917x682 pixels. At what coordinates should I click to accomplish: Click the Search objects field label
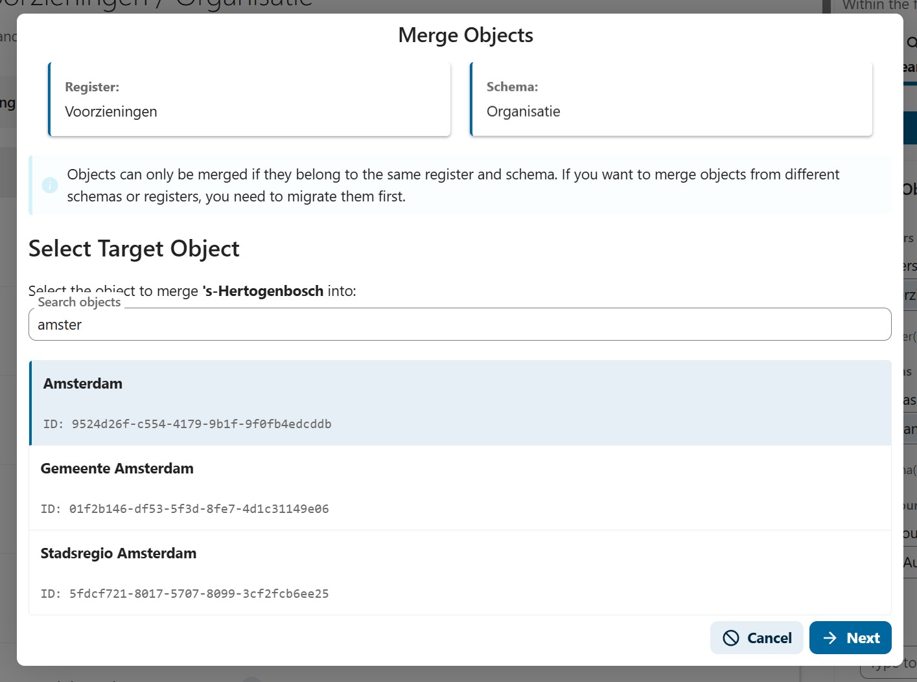(x=79, y=302)
